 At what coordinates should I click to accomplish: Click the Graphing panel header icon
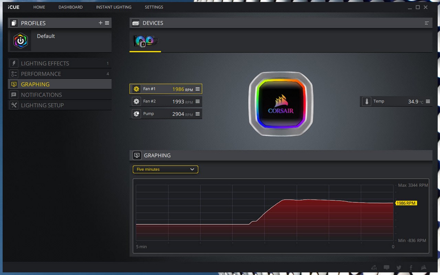(x=137, y=155)
